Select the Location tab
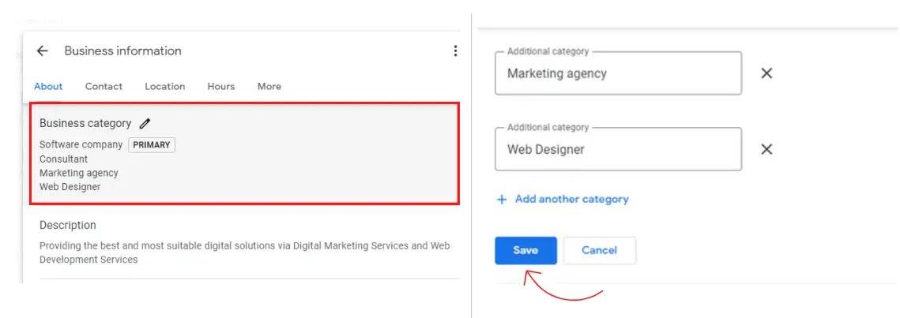900x318 pixels. [164, 87]
